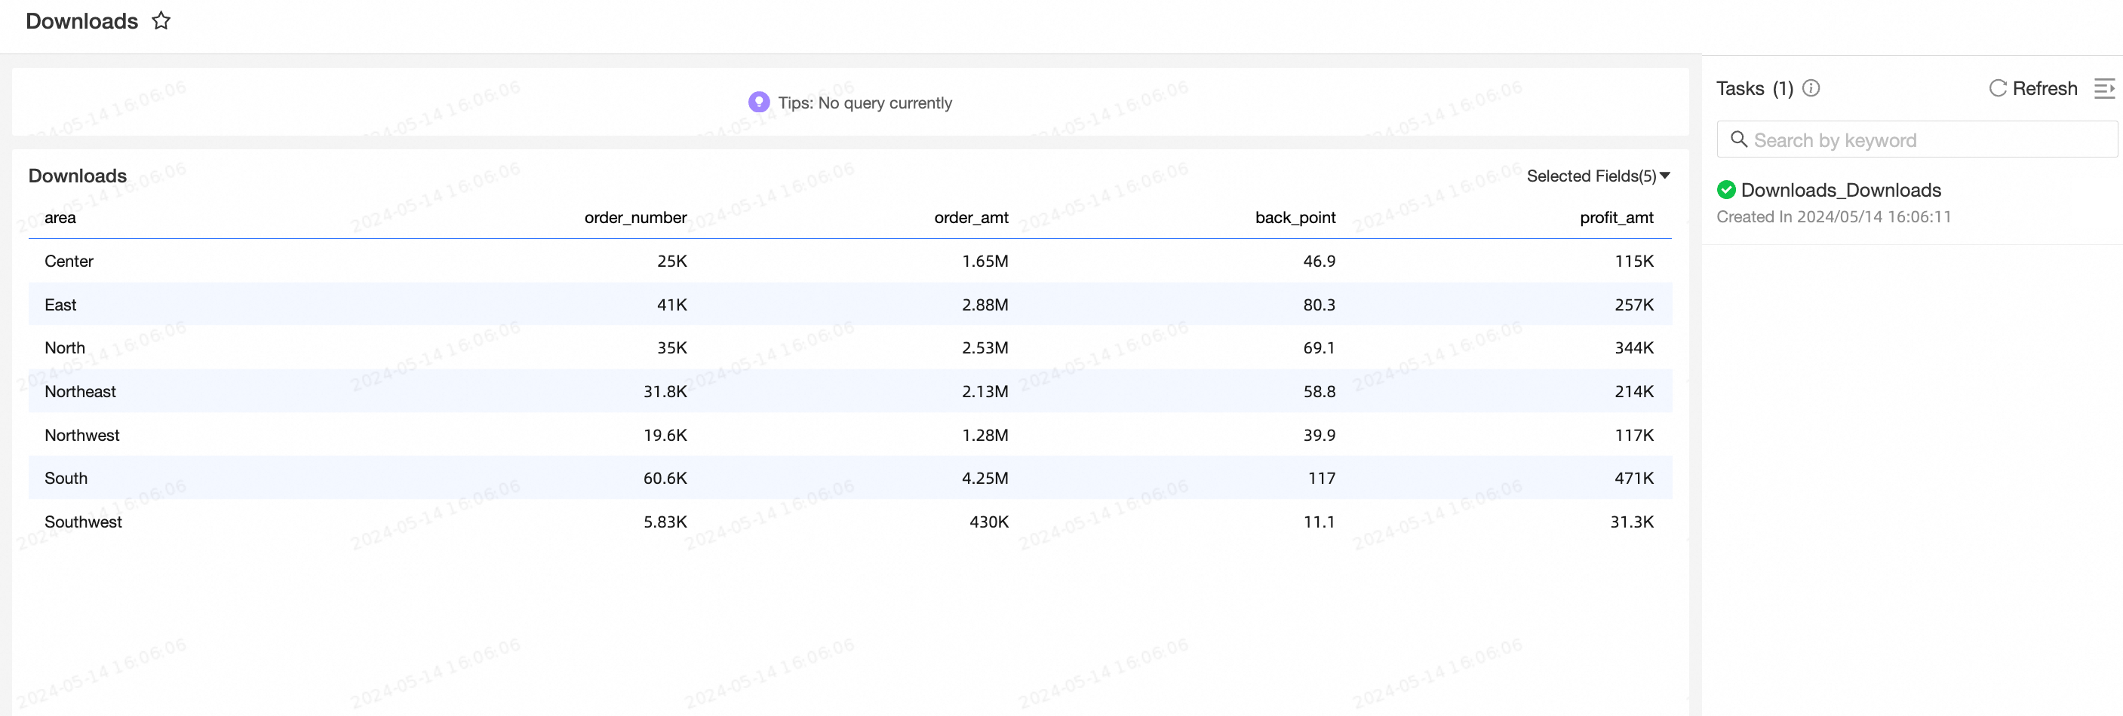The image size is (2123, 716).
Task: Open the Downloads_Downloads task entry
Action: tap(1840, 190)
